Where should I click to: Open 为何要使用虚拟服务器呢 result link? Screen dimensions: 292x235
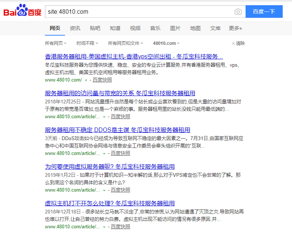pos(110,166)
